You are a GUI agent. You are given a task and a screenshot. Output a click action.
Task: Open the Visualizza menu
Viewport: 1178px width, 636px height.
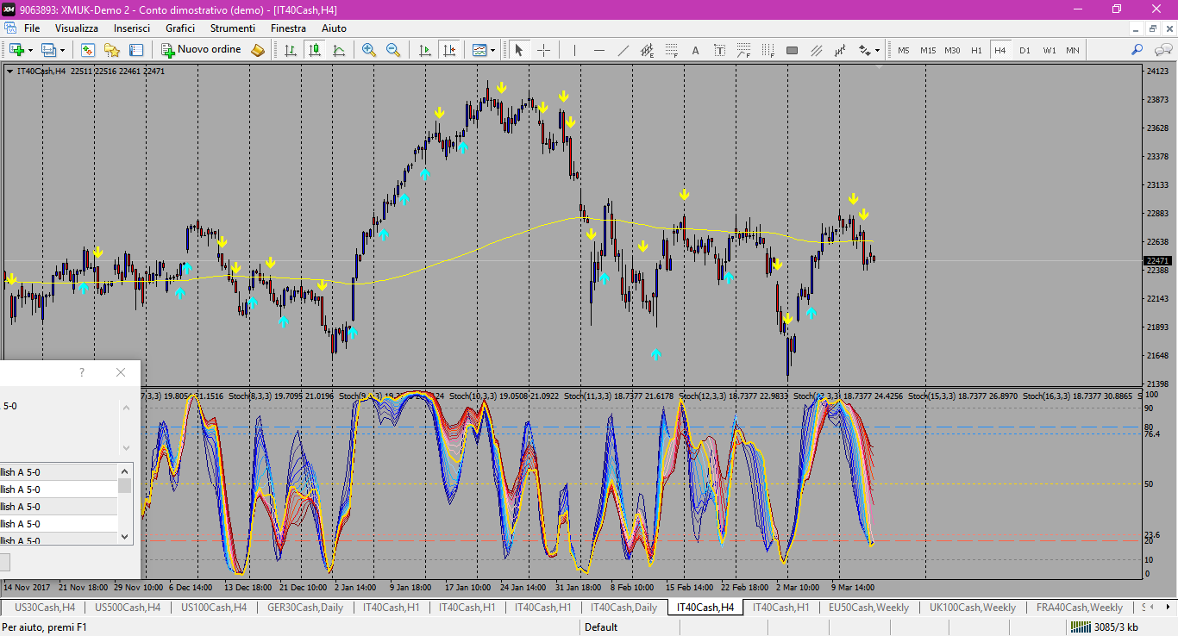pos(77,28)
